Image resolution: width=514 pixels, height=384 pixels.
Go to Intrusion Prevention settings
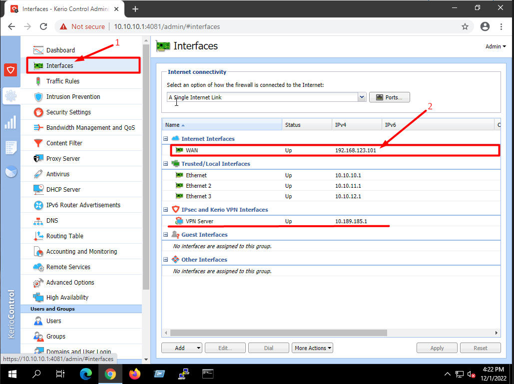(x=73, y=97)
